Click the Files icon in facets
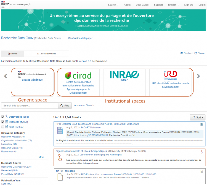This screenshot has height=185, width=207. (x=6, y=127)
